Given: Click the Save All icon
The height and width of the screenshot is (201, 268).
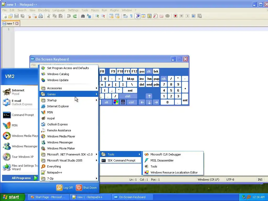Looking at the screenshot, I should point(23,16).
